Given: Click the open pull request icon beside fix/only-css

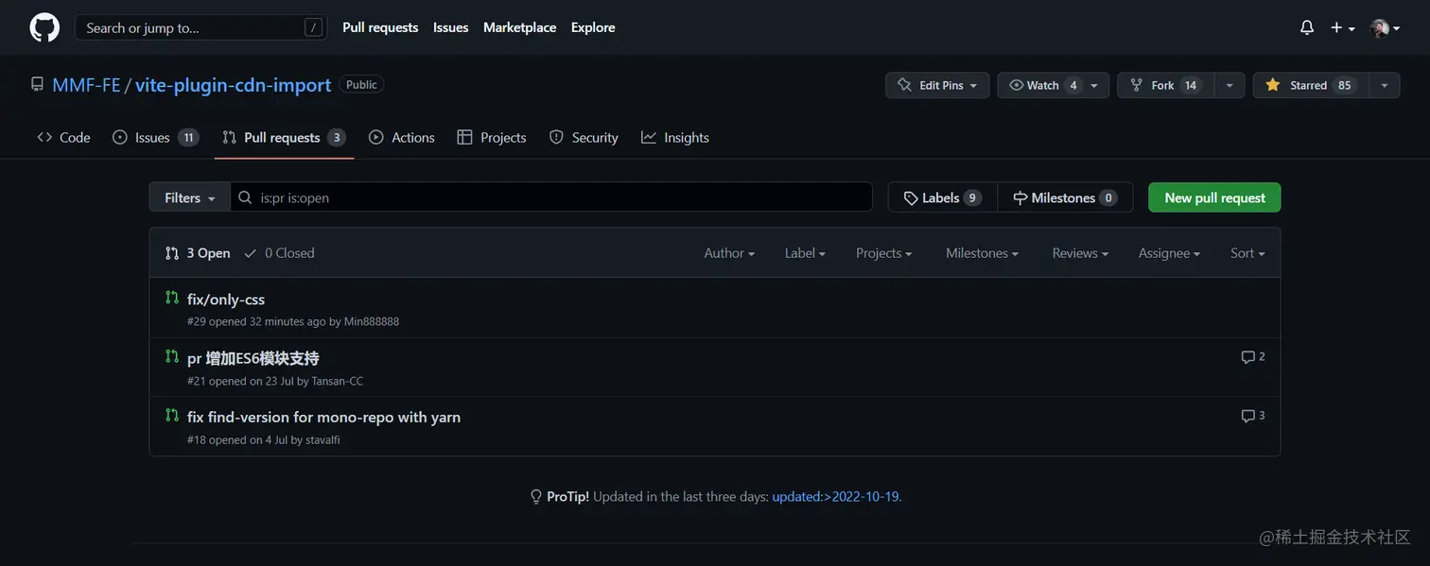Looking at the screenshot, I should 172,299.
